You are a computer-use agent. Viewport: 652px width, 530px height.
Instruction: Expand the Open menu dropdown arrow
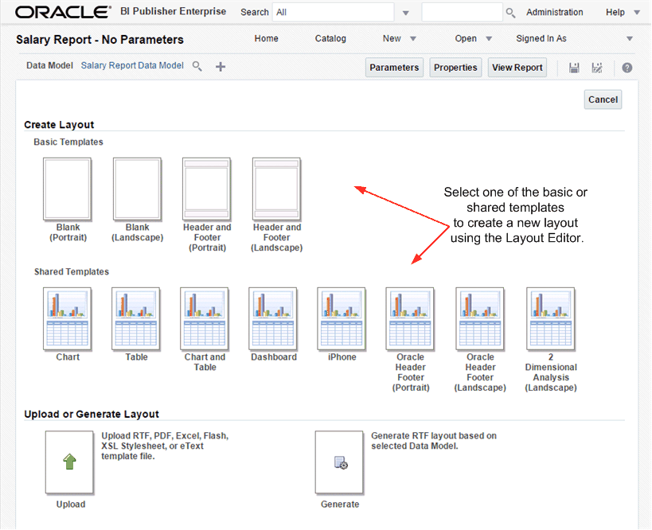click(x=489, y=39)
